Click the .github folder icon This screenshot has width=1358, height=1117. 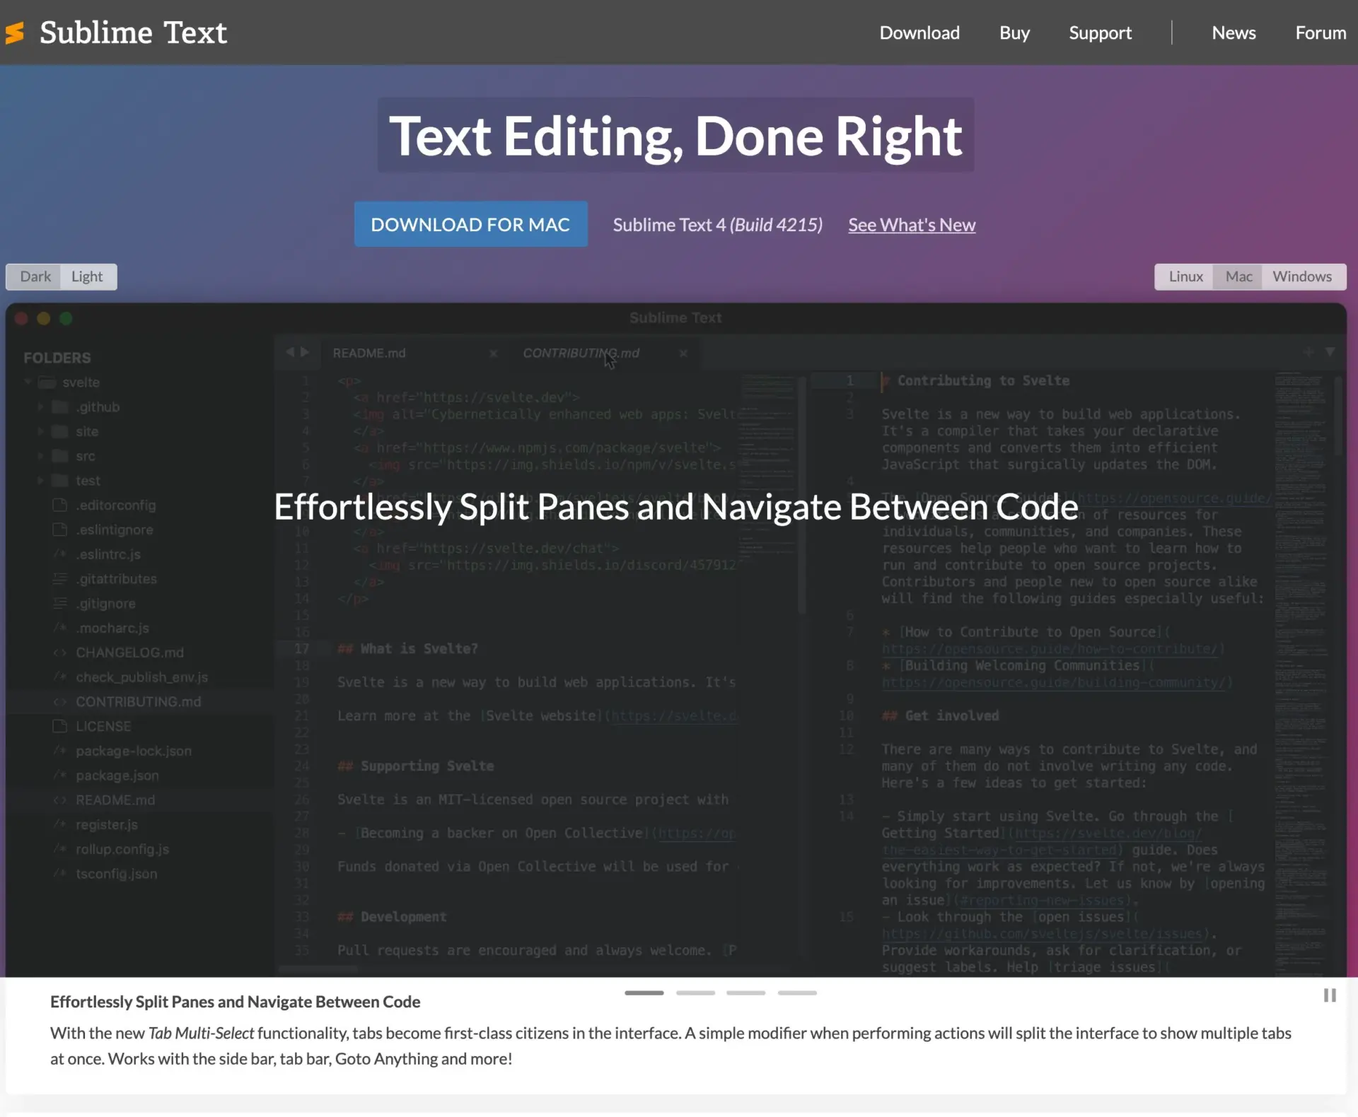pos(61,407)
